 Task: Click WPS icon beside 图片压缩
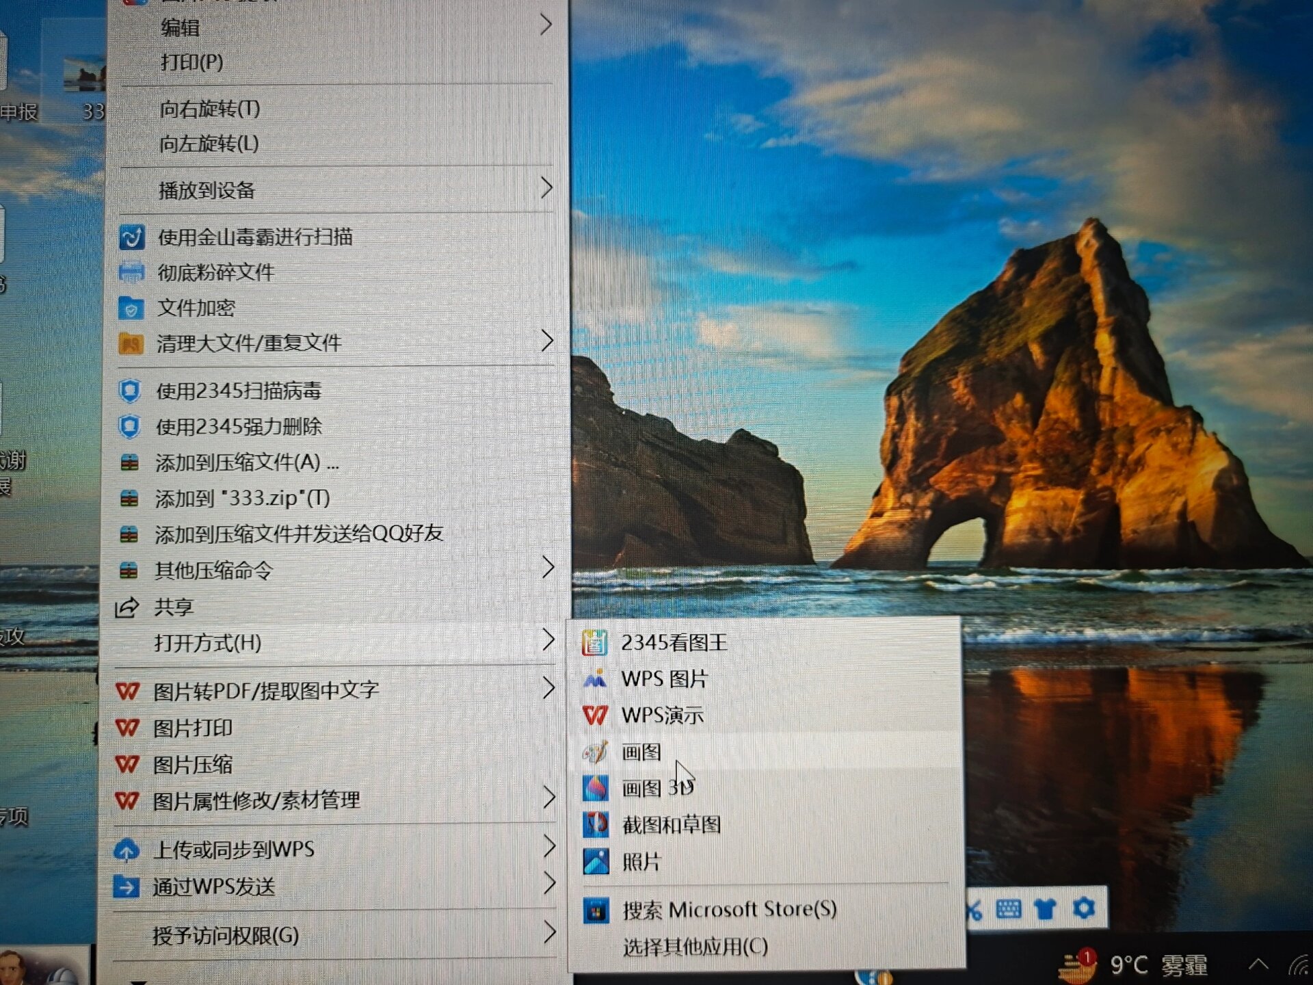click(127, 764)
